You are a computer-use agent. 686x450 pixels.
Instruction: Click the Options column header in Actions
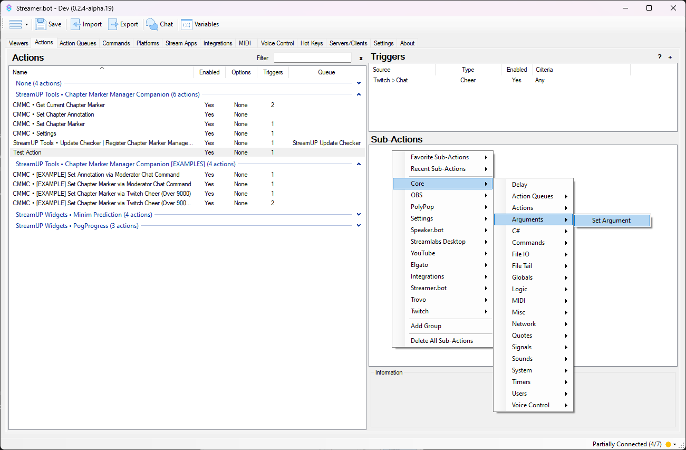click(x=241, y=72)
